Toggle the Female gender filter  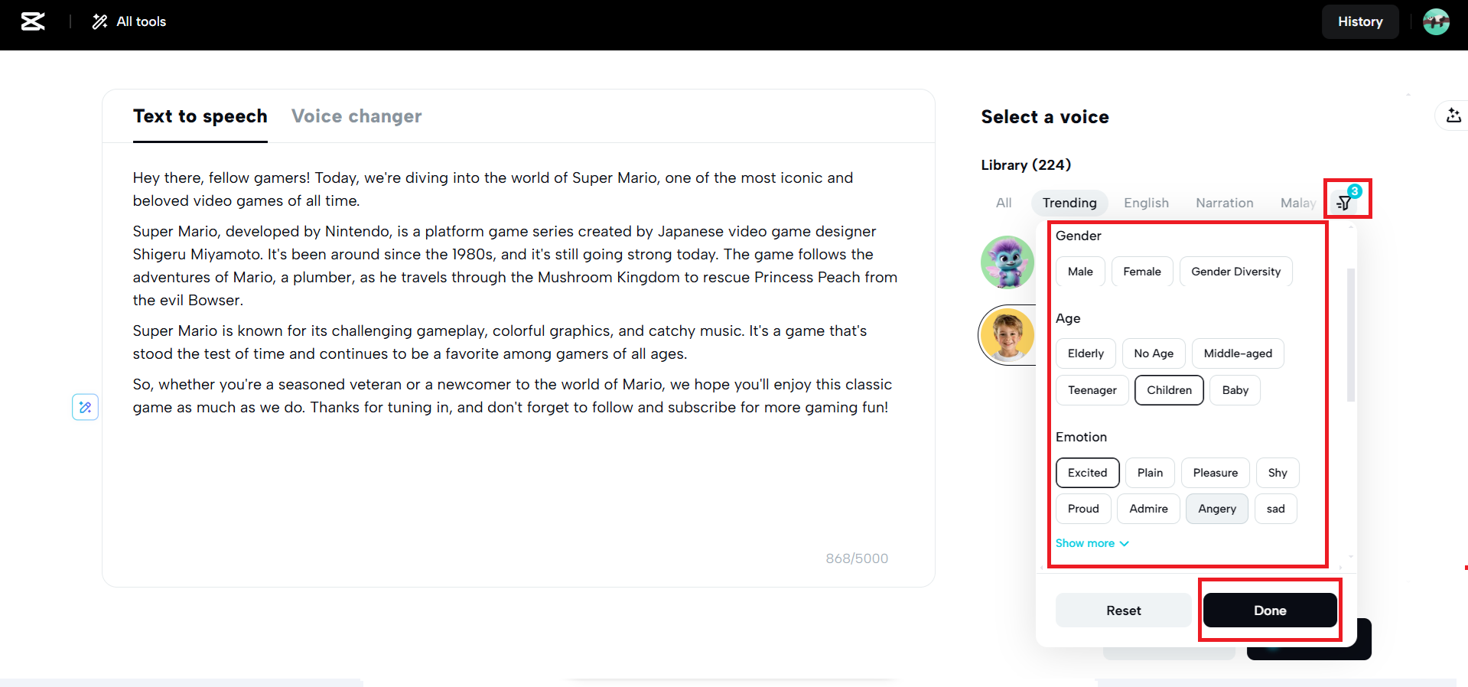click(x=1142, y=272)
